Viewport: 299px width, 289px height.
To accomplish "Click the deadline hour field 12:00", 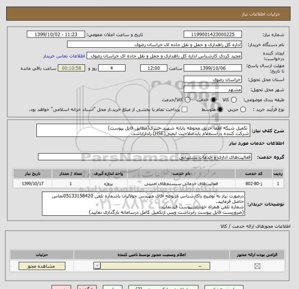I will pos(154,68).
